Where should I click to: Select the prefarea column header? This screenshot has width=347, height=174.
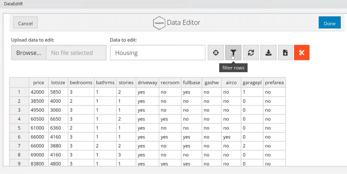pos(274,83)
